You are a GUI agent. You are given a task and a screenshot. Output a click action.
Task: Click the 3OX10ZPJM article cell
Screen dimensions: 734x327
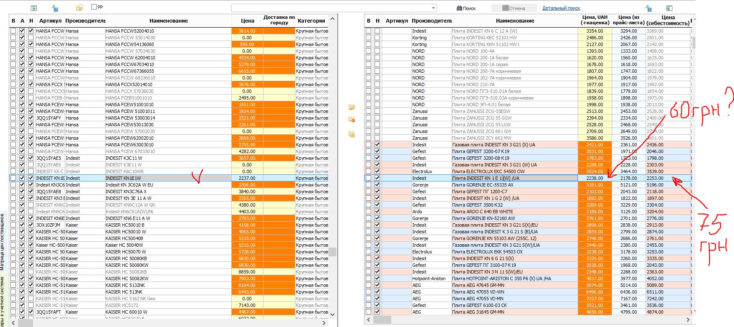click(50, 225)
